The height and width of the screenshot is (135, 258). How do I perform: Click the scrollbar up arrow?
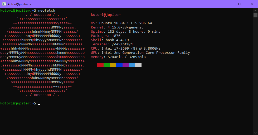click(x=255, y=10)
